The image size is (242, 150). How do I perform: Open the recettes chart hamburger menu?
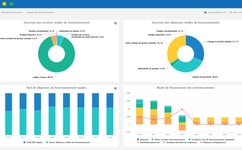115,23
